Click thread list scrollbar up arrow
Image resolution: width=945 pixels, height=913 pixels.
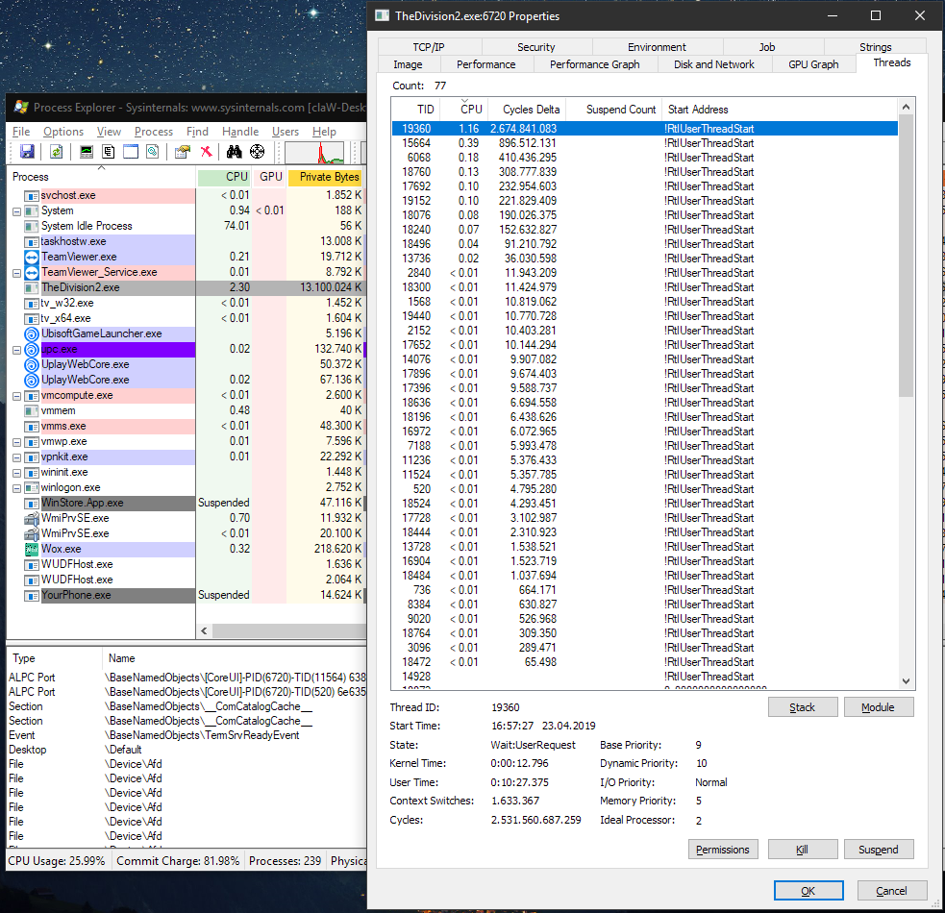pyautogui.click(x=906, y=107)
